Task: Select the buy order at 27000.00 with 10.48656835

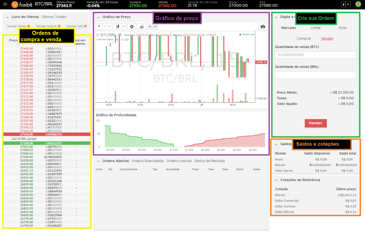Action: (47, 157)
